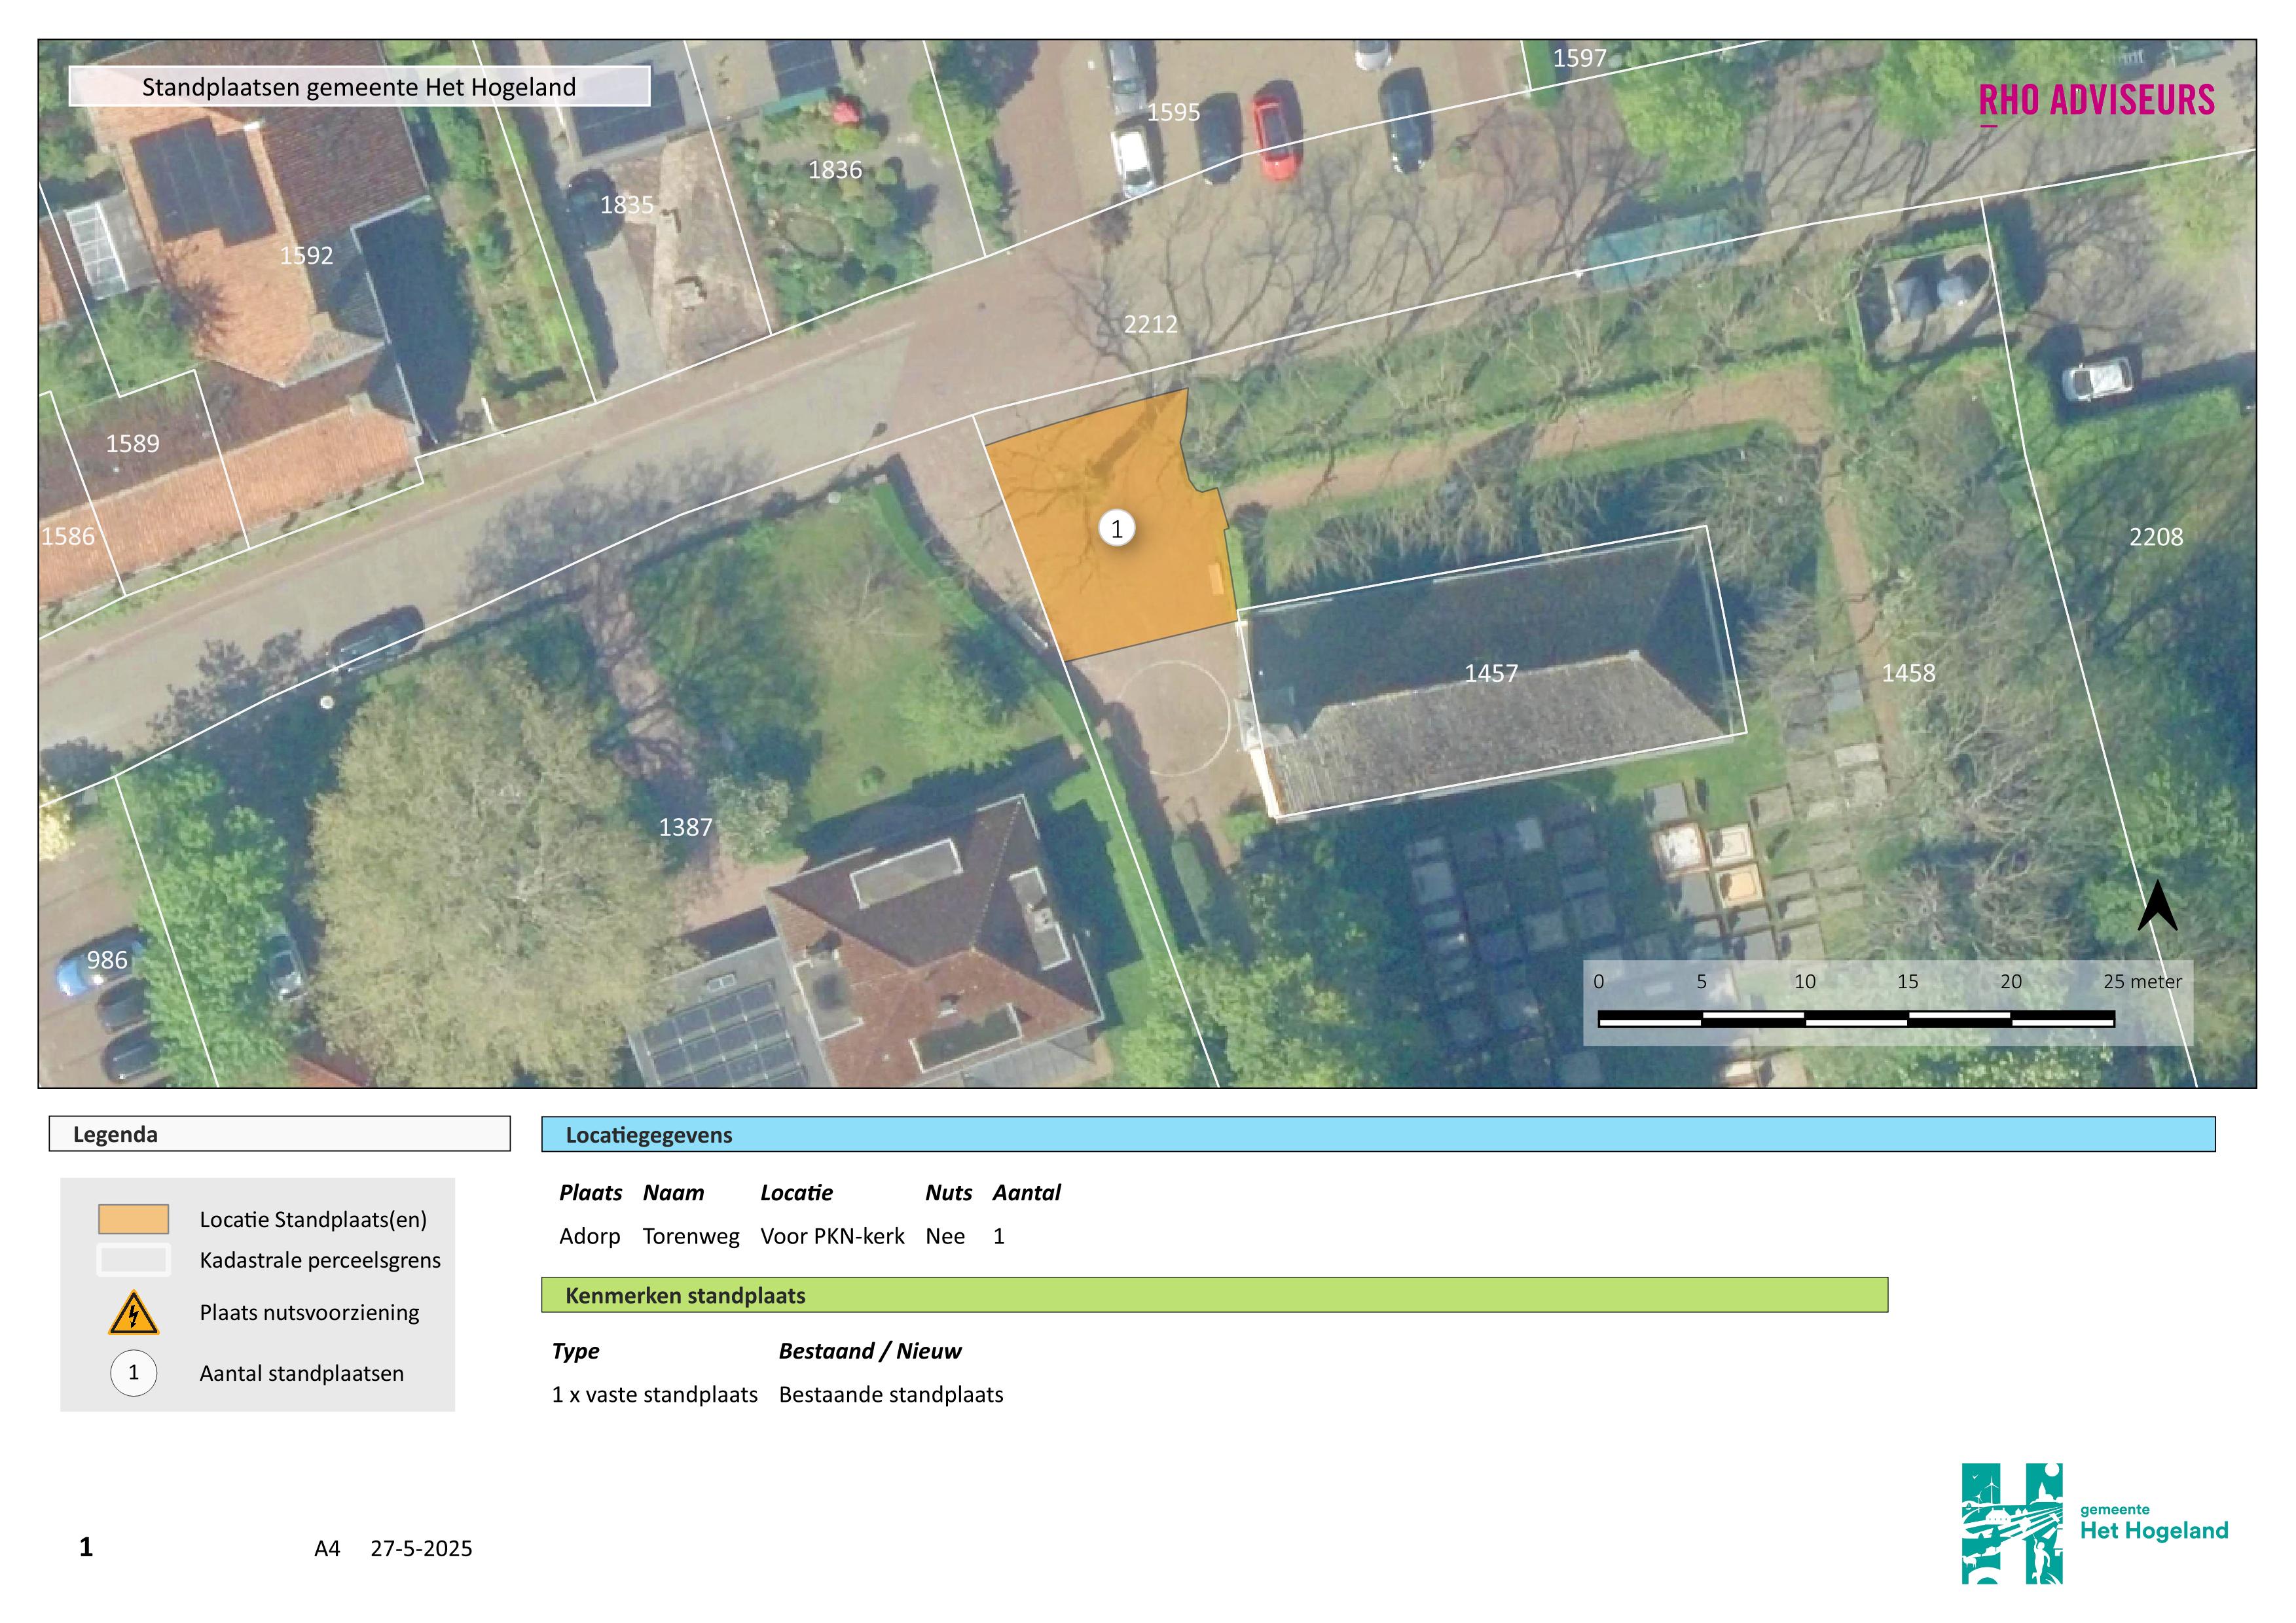This screenshot has width=2296, height=1623.
Task: Click the gemeente Het Hogeland logo
Action: [x=2094, y=1523]
